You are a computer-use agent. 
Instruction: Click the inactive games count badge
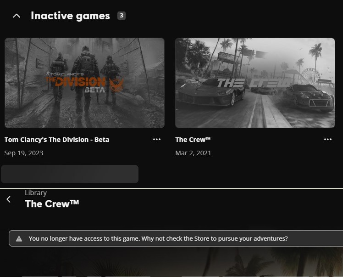(x=122, y=16)
